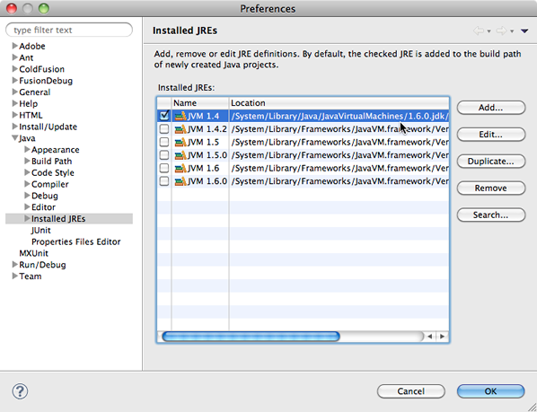Expand the Run/Debug tree node

point(14,265)
